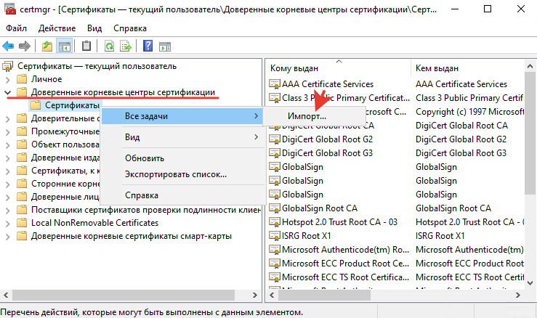Image resolution: width=537 pixels, height=318 pixels.
Task: Click certificate icon of DigiCert Global Root G2
Action: (x=275, y=139)
